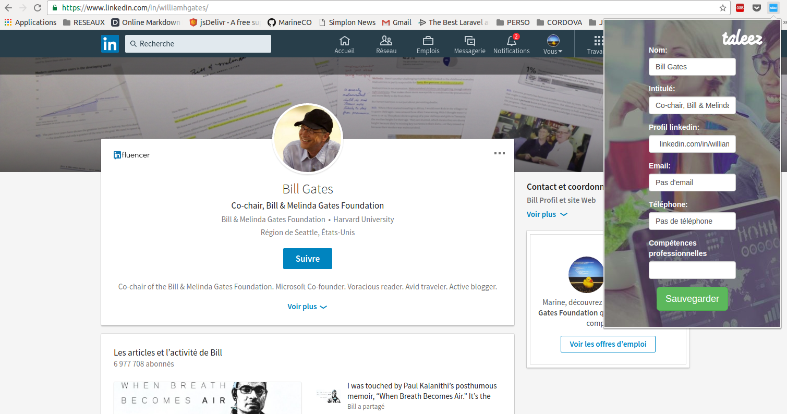Open the Simplon News bookmark
The width and height of the screenshot is (787, 414).
[x=347, y=22]
